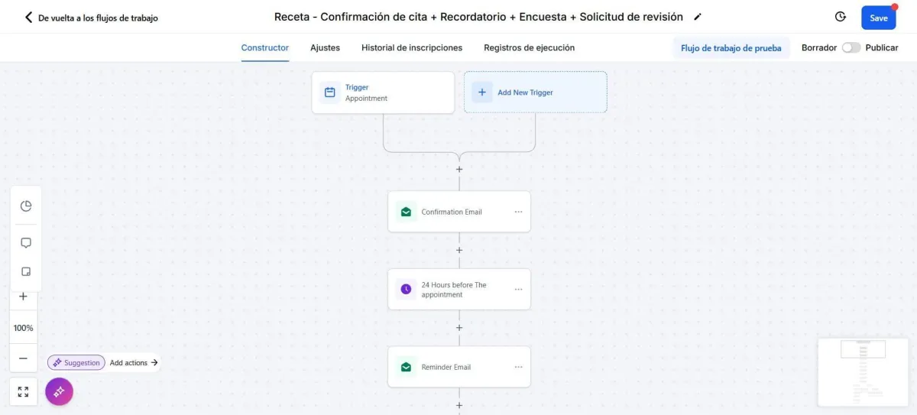Click fit-to-screen expand icon
The image size is (917, 415).
click(x=23, y=392)
